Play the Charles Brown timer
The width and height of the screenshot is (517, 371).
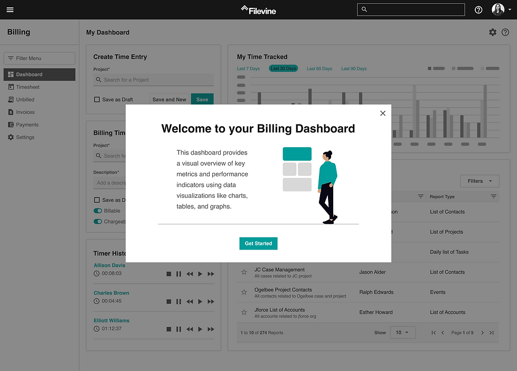click(x=200, y=301)
